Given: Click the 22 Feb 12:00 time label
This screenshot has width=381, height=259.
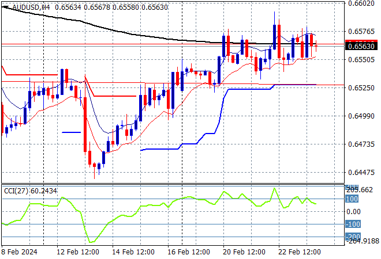Looking at the screenshot, I should [300, 252].
